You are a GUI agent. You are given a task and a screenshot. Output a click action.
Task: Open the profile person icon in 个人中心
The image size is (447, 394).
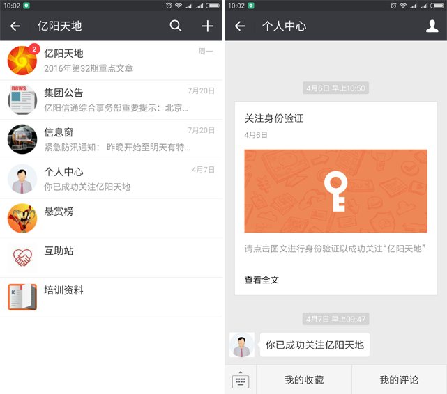point(432,26)
